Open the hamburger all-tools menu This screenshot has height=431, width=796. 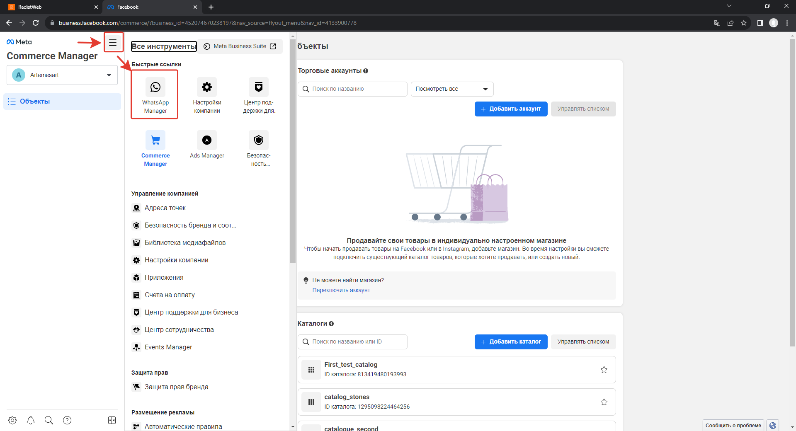coord(113,43)
